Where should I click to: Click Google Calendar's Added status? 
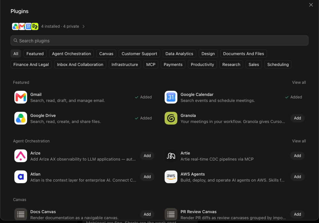coord(293,97)
